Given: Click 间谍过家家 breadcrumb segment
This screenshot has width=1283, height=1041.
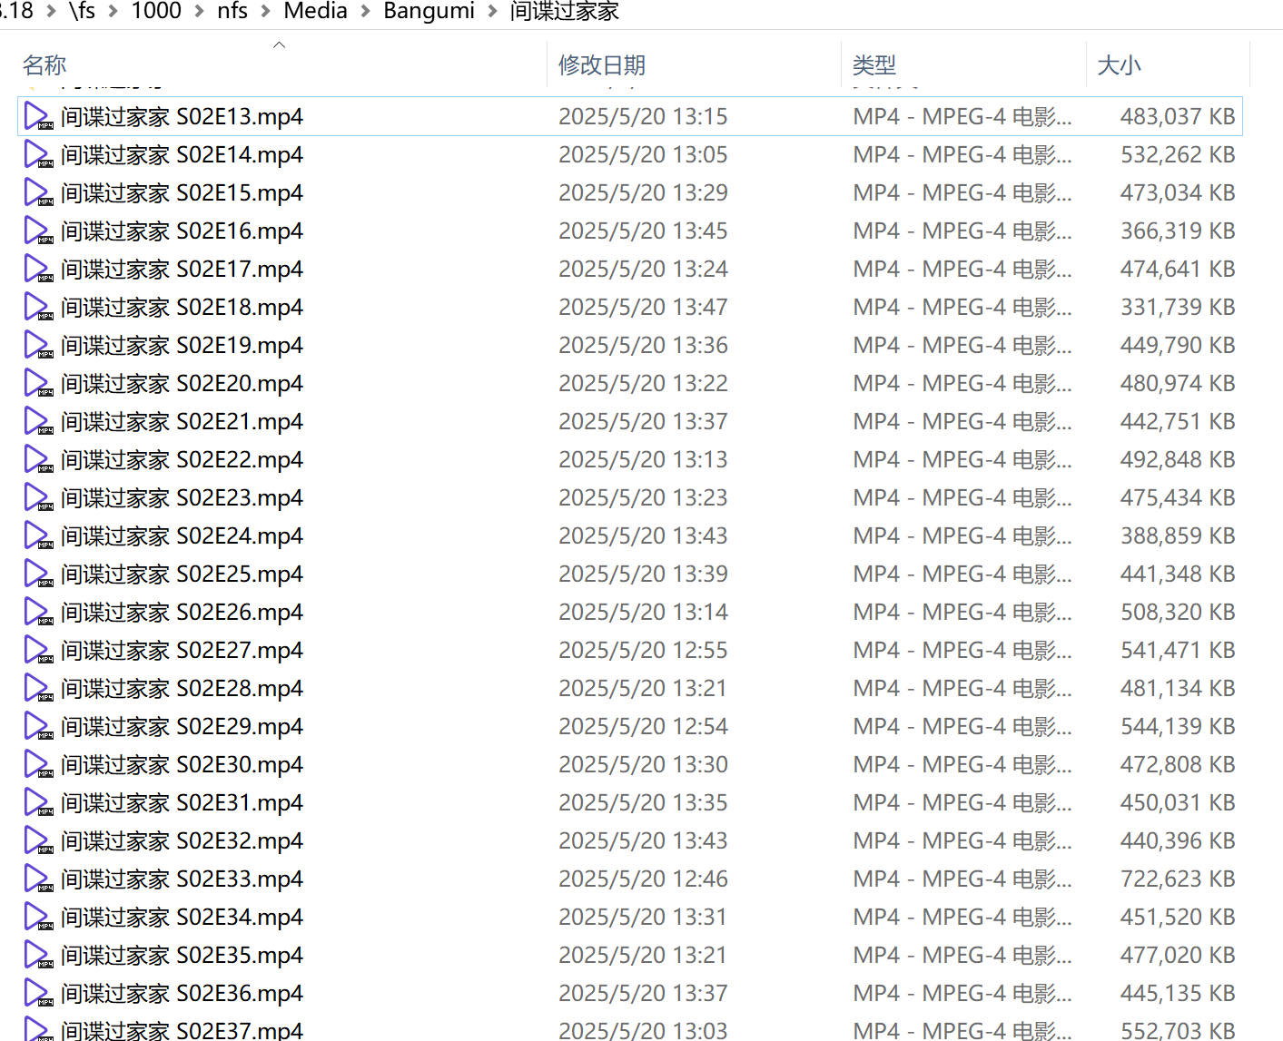Looking at the screenshot, I should click(564, 11).
